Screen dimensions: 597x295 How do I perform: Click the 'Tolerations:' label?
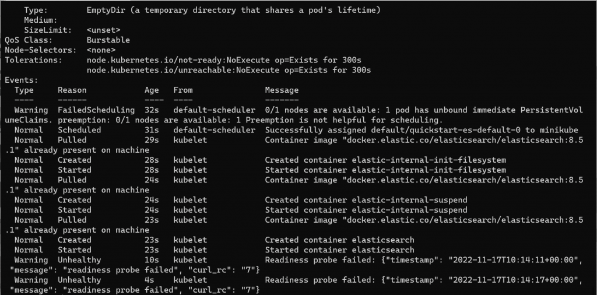33,60
